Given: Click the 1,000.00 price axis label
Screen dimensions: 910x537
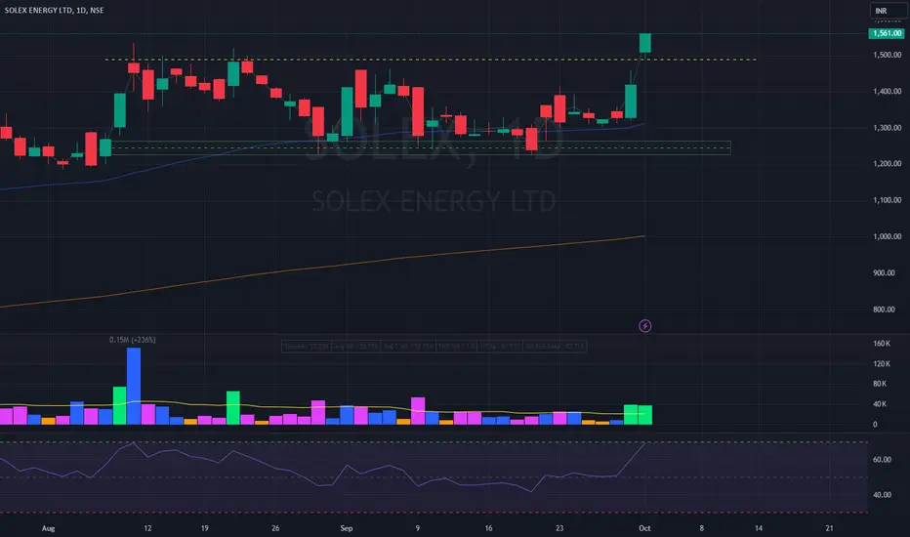Looking at the screenshot, I should [888, 237].
